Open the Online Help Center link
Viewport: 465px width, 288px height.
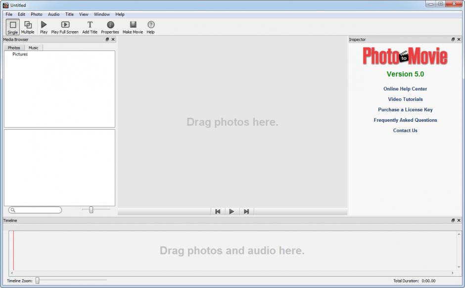405,89
